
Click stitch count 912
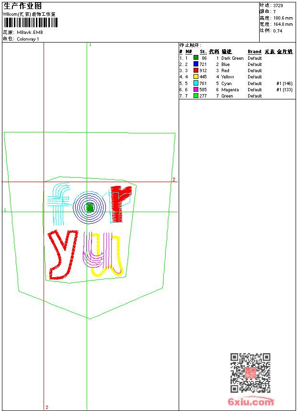click(203, 71)
